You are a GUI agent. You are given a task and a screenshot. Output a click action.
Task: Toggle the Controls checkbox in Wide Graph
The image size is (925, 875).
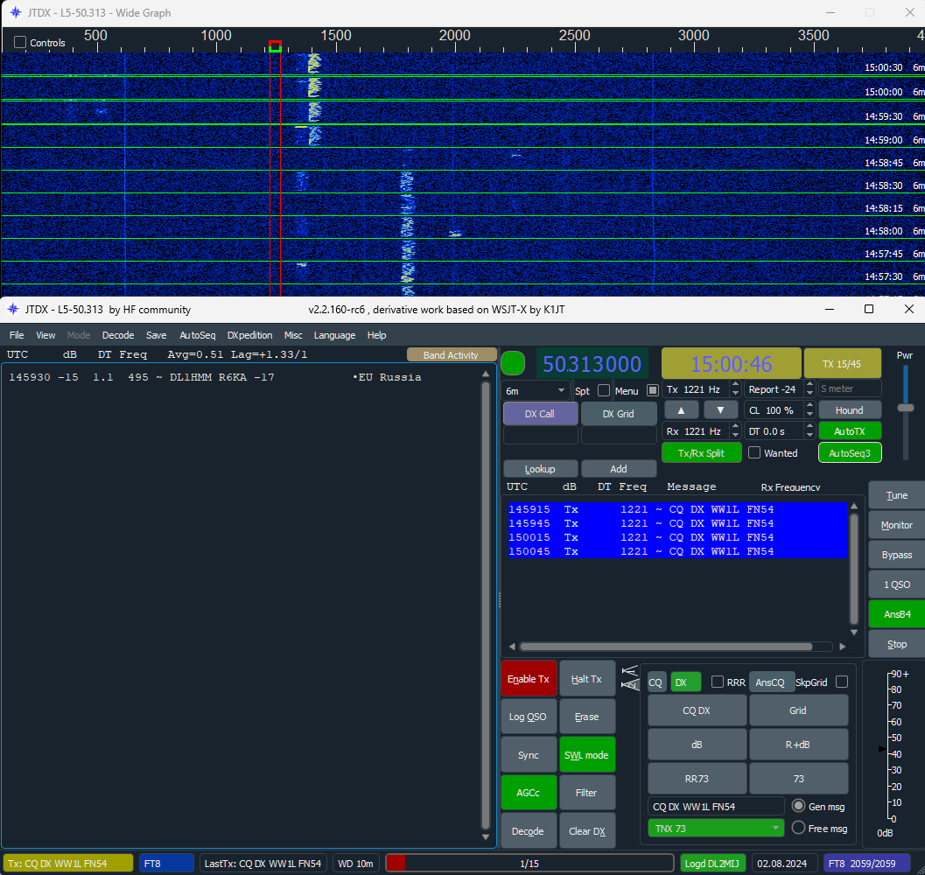pos(20,43)
